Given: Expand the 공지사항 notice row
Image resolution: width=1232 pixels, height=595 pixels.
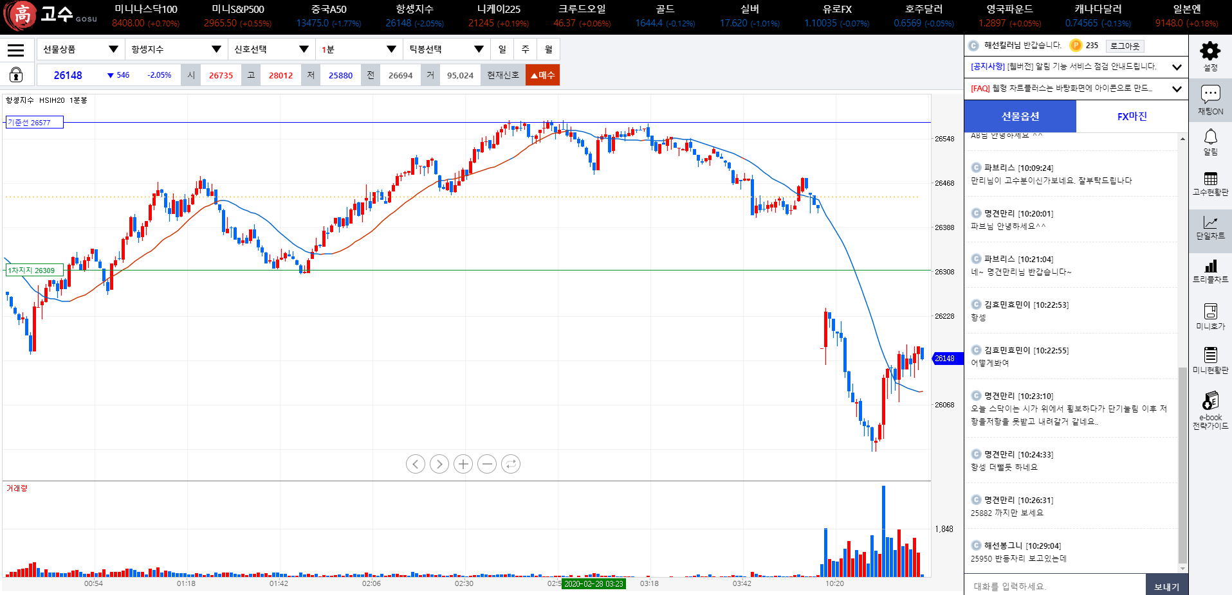Looking at the screenshot, I should pyautogui.click(x=1076, y=67).
